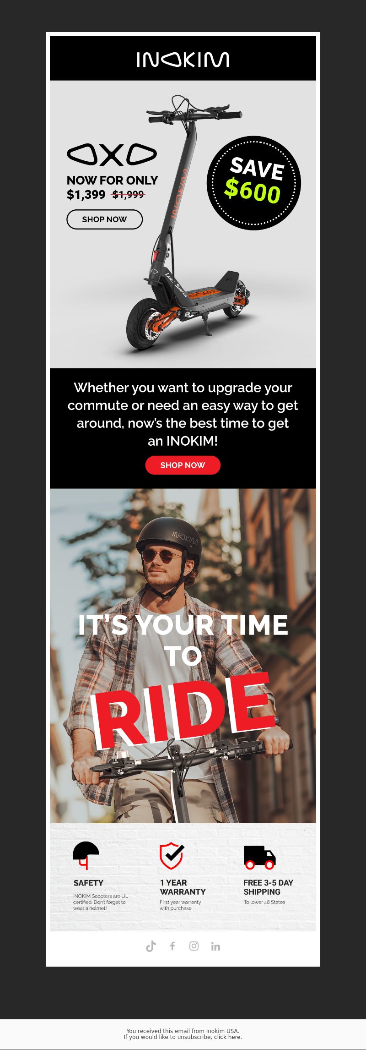This screenshot has height=1050, width=366.
Task: Click the delivery truck shipping icon
Action: coord(259,857)
